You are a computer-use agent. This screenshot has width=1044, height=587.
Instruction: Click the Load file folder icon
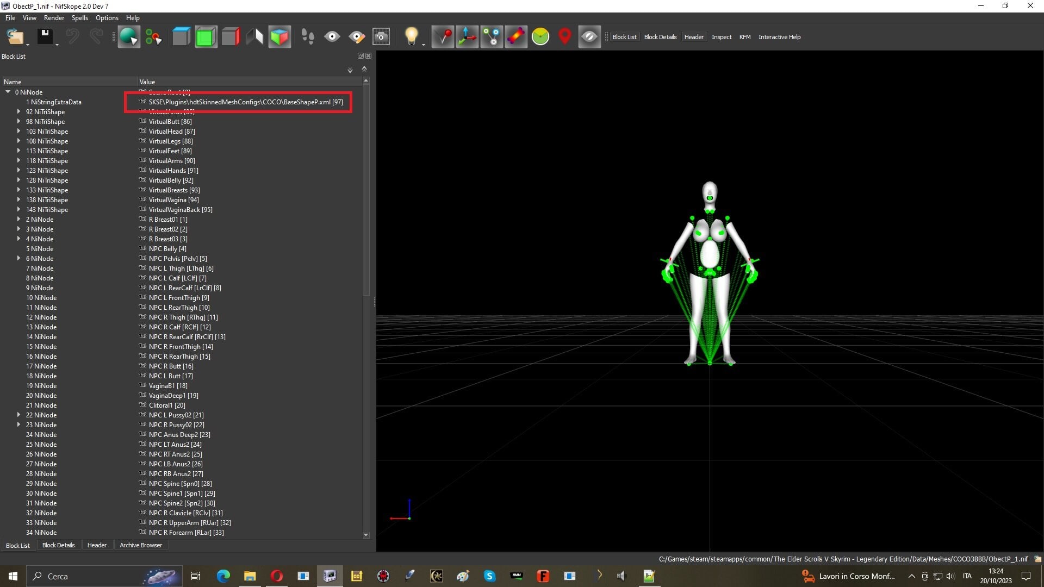[15, 37]
